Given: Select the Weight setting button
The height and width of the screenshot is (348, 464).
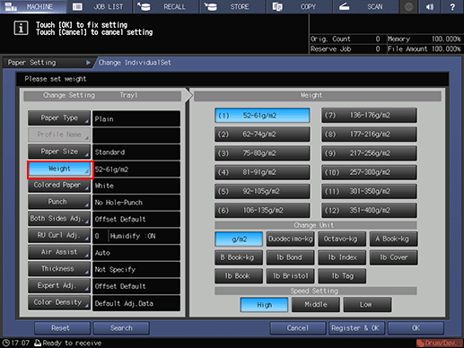Looking at the screenshot, I should (59, 169).
